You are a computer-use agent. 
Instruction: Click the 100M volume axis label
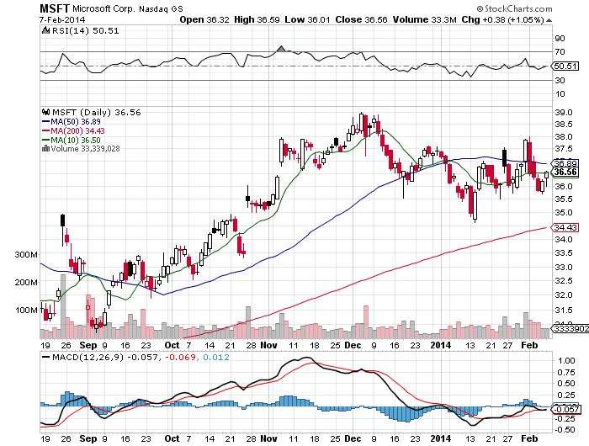tap(26, 310)
